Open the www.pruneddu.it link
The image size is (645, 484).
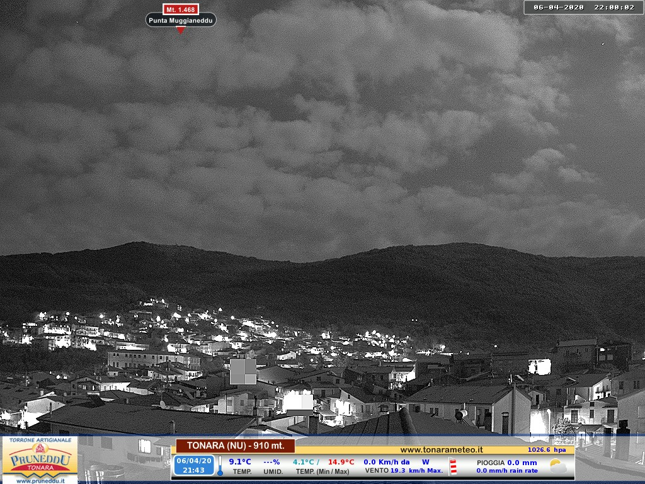coord(40,480)
